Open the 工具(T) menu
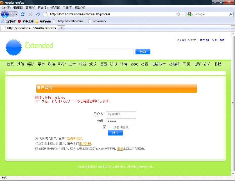235x181 pixels. click(x=67, y=8)
